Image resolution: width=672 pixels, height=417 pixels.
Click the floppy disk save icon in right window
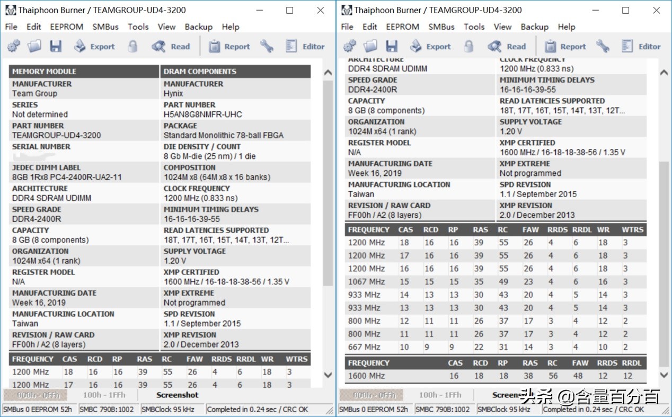coord(392,47)
